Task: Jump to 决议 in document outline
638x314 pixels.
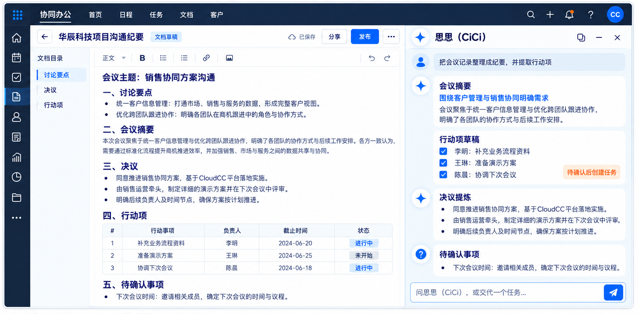Action: pyautogui.click(x=50, y=90)
